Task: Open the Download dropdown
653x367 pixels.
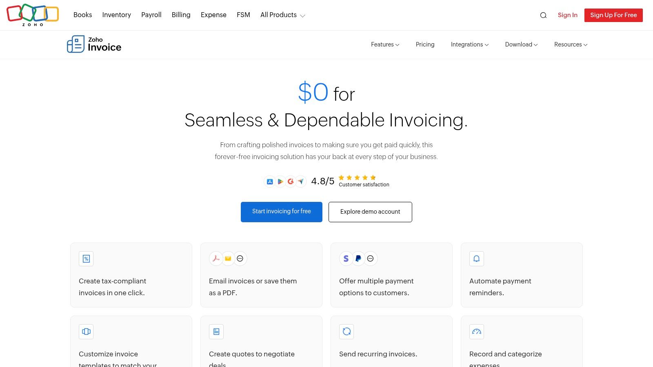Action: coord(521,44)
